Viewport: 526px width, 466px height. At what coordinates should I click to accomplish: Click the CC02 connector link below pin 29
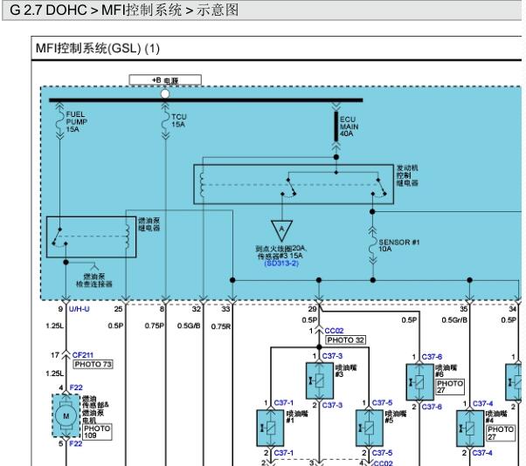tap(334, 331)
